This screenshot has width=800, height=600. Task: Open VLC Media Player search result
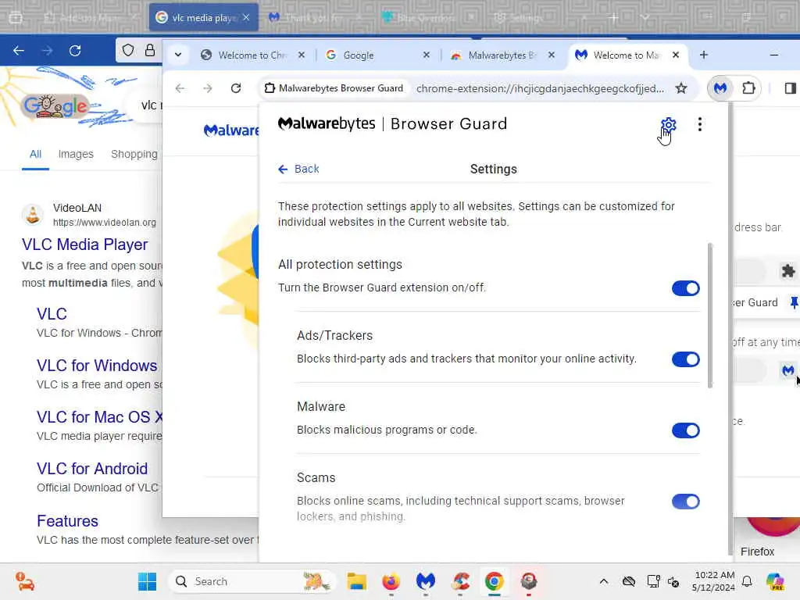84,245
